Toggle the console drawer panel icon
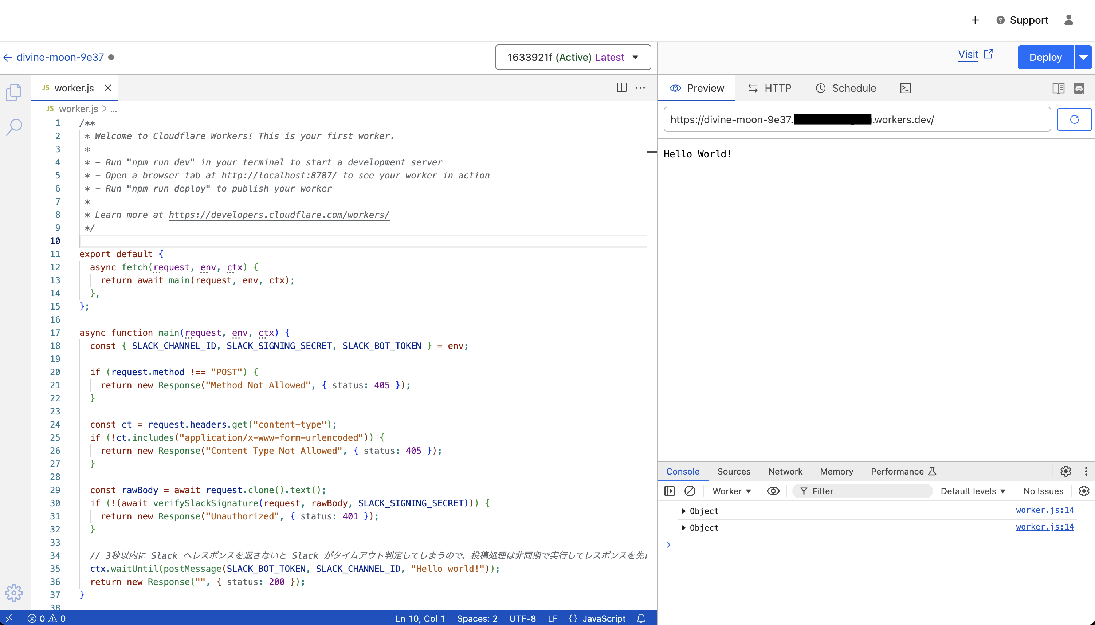The image size is (1095, 625). 669,491
